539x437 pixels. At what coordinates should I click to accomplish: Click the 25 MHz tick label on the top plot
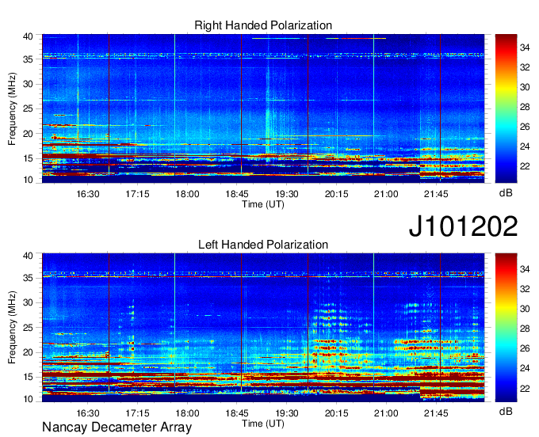pyautogui.click(x=28, y=108)
